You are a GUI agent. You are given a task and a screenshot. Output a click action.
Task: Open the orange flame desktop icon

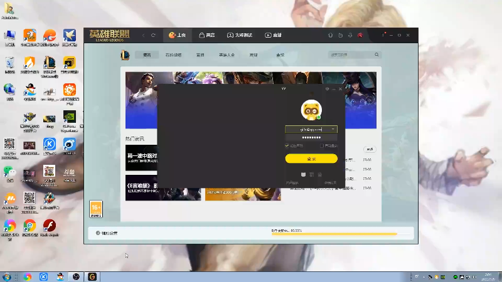pos(29,65)
